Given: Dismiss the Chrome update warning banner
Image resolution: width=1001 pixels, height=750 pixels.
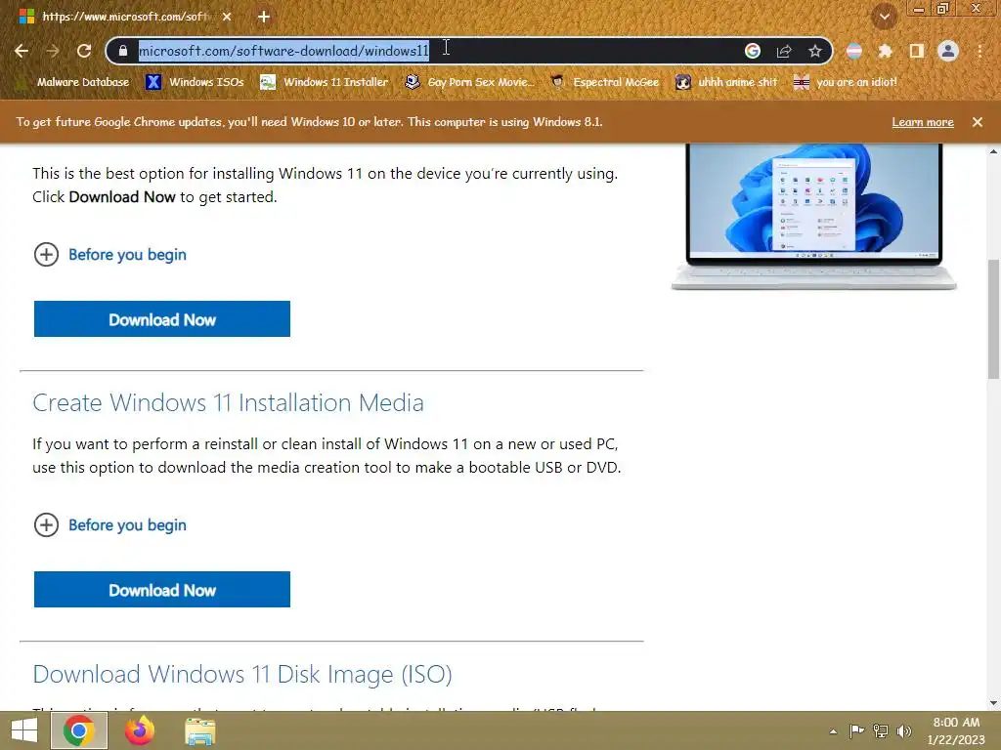Looking at the screenshot, I should click(x=978, y=122).
